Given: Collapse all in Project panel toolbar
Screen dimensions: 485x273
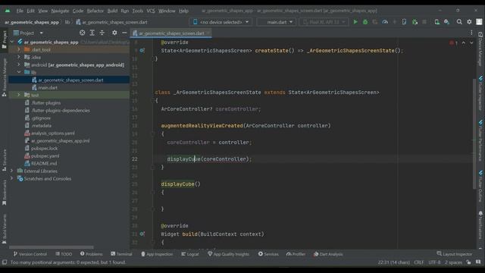Looking at the screenshot, I should click(102, 33).
